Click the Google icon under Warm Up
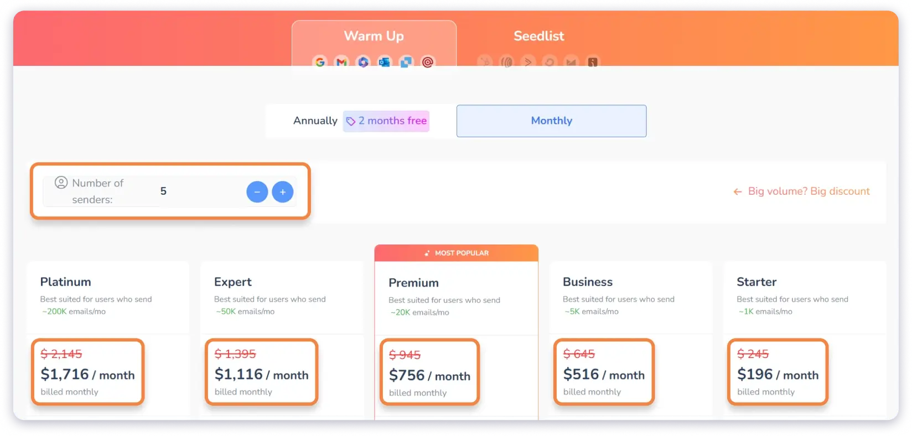This screenshot has height=436, width=912. (320, 62)
